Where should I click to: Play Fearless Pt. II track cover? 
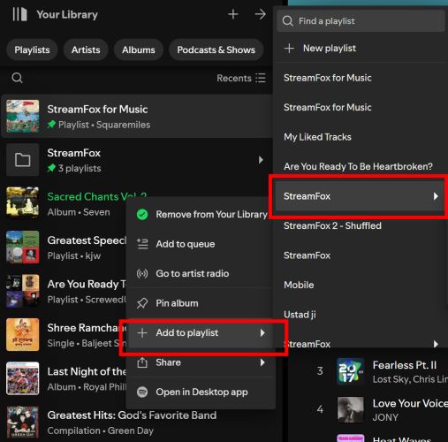(351, 370)
